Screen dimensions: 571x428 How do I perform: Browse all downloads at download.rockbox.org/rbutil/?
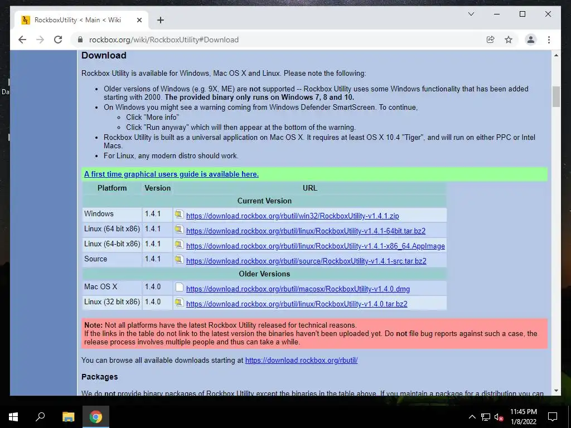click(x=302, y=361)
